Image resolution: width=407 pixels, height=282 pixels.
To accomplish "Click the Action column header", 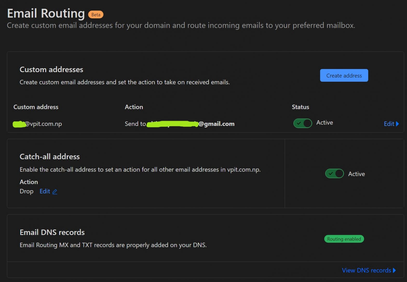I will (x=134, y=107).
